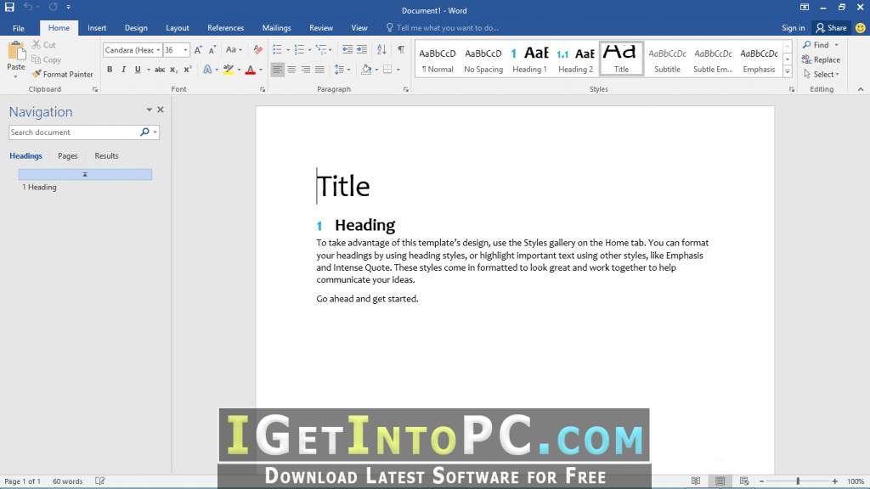Apply strikethrough formatting
Viewport: 870px width, 489px height.
pyautogui.click(x=160, y=70)
